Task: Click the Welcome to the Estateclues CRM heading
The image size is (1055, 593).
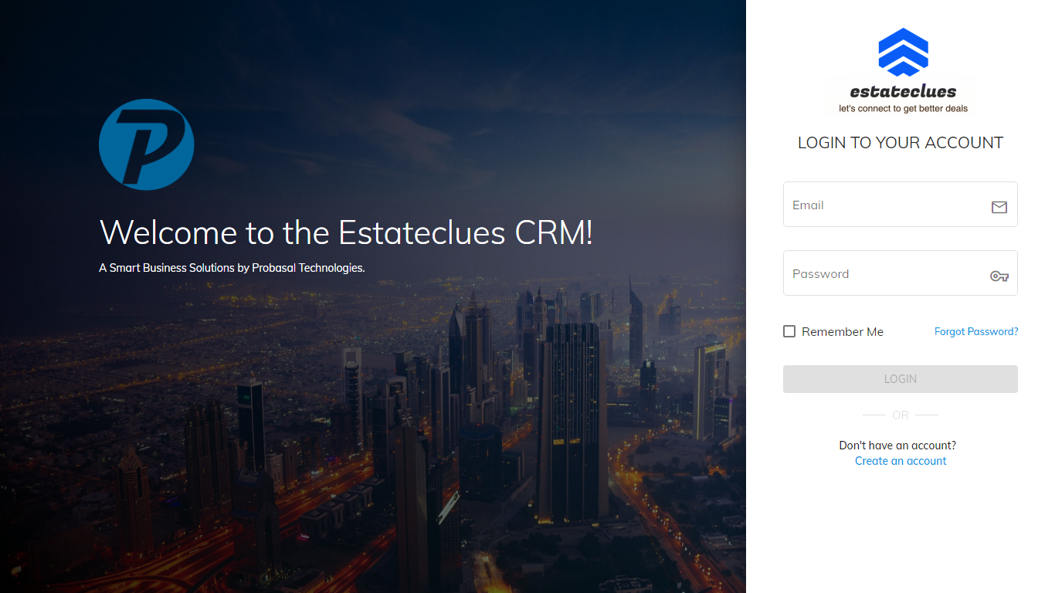Action: 346,232
